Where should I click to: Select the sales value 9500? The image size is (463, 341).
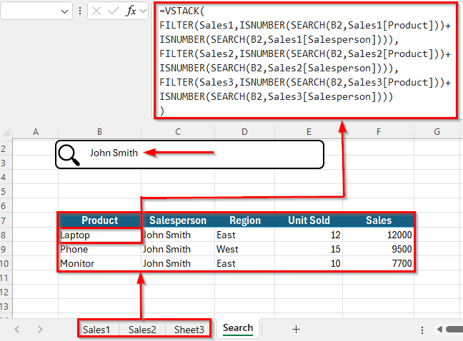click(378, 249)
